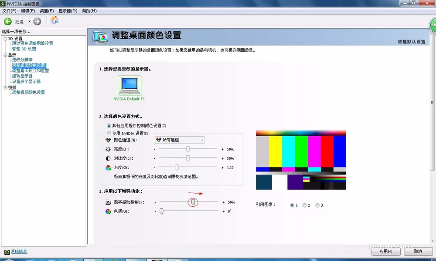Go to the Home icon in toolbar
This screenshot has width=436, height=261.
point(54,20)
